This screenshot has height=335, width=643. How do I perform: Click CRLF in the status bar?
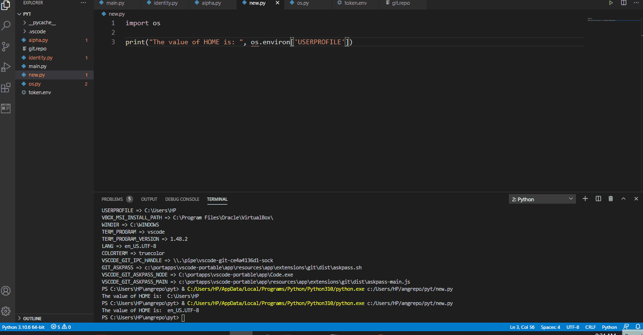590,327
